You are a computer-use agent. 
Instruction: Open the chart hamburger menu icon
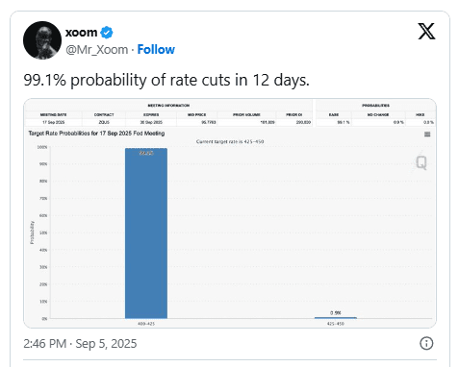[x=427, y=135]
